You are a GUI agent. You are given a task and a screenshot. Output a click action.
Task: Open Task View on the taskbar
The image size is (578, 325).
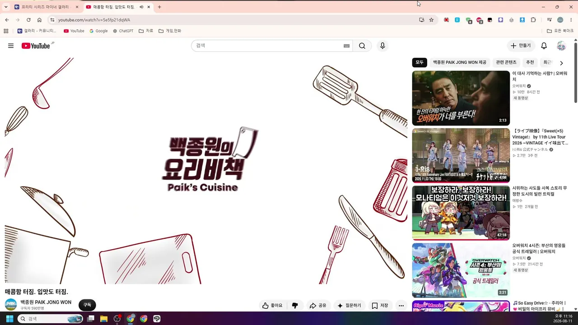(x=91, y=319)
